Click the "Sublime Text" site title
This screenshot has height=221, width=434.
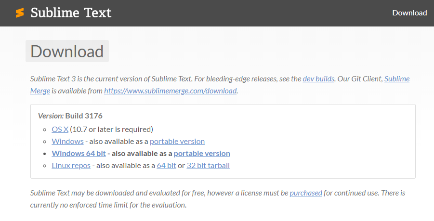pos(71,13)
